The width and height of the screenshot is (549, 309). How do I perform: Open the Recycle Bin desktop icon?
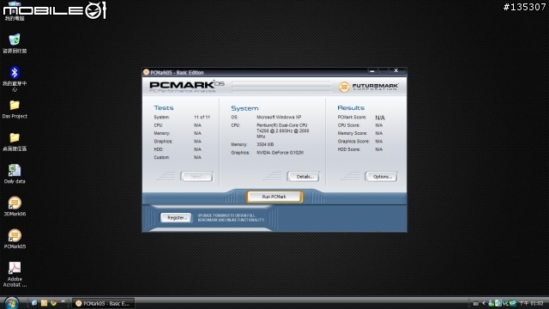[15, 43]
